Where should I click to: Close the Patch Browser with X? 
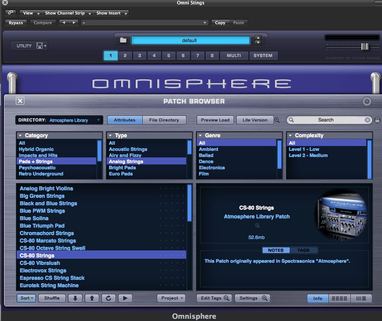(x=20, y=101)
